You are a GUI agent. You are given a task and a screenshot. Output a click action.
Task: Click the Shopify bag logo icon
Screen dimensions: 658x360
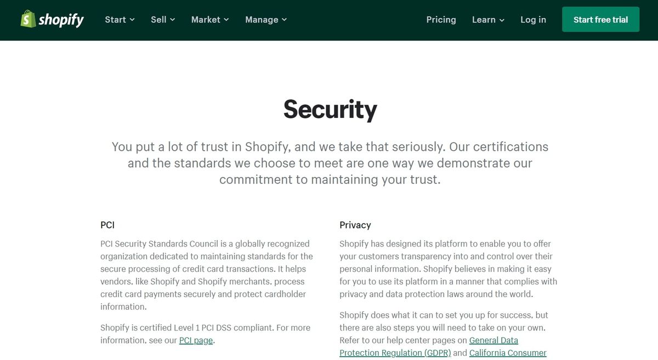point(28,19)
